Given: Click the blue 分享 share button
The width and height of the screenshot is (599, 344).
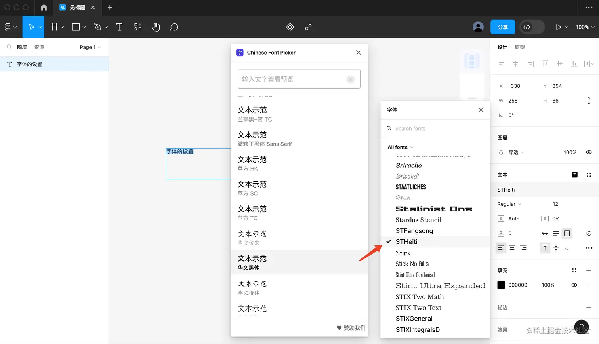Looking at the screenshot, I should pyautogui.click(x=503, y=27).
